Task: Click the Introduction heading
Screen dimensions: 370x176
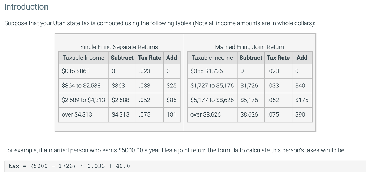Action: click(x=26, y=7)
